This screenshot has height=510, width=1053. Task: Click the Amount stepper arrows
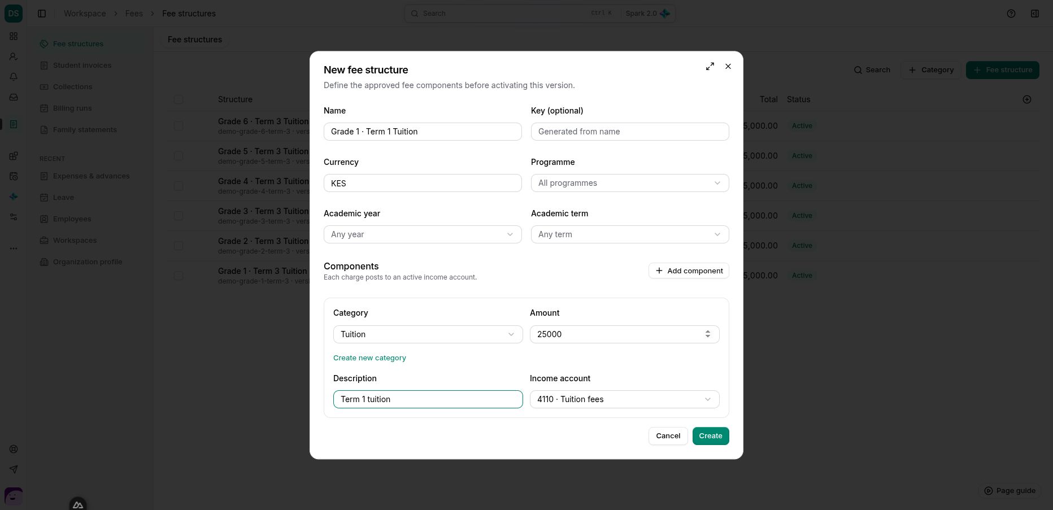point(707,334)
